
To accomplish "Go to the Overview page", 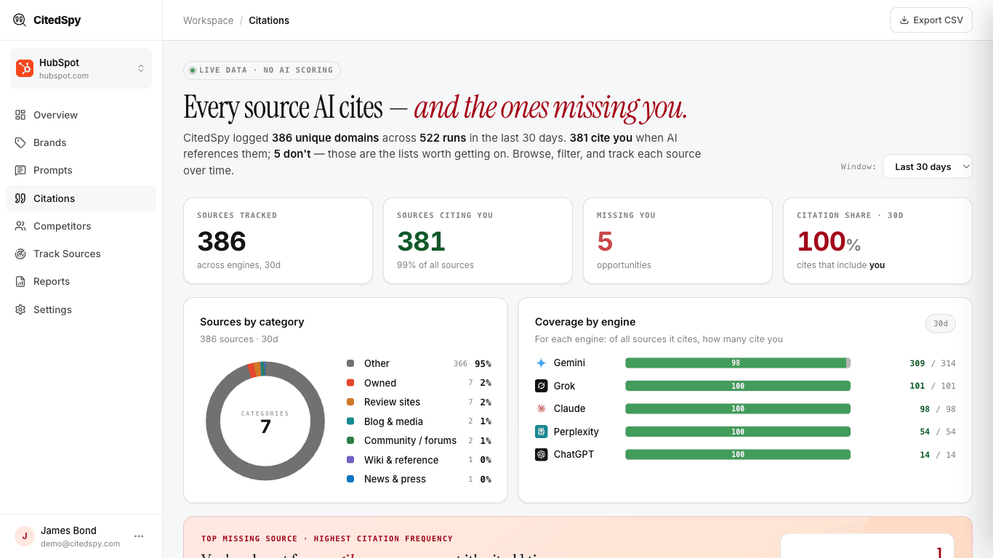I will [x=81, y=115].
